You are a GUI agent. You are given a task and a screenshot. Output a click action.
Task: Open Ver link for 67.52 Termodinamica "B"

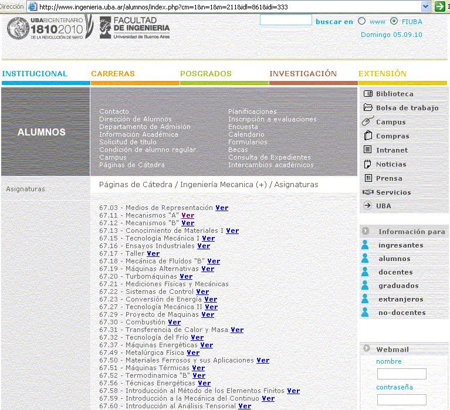pos(199,375)
